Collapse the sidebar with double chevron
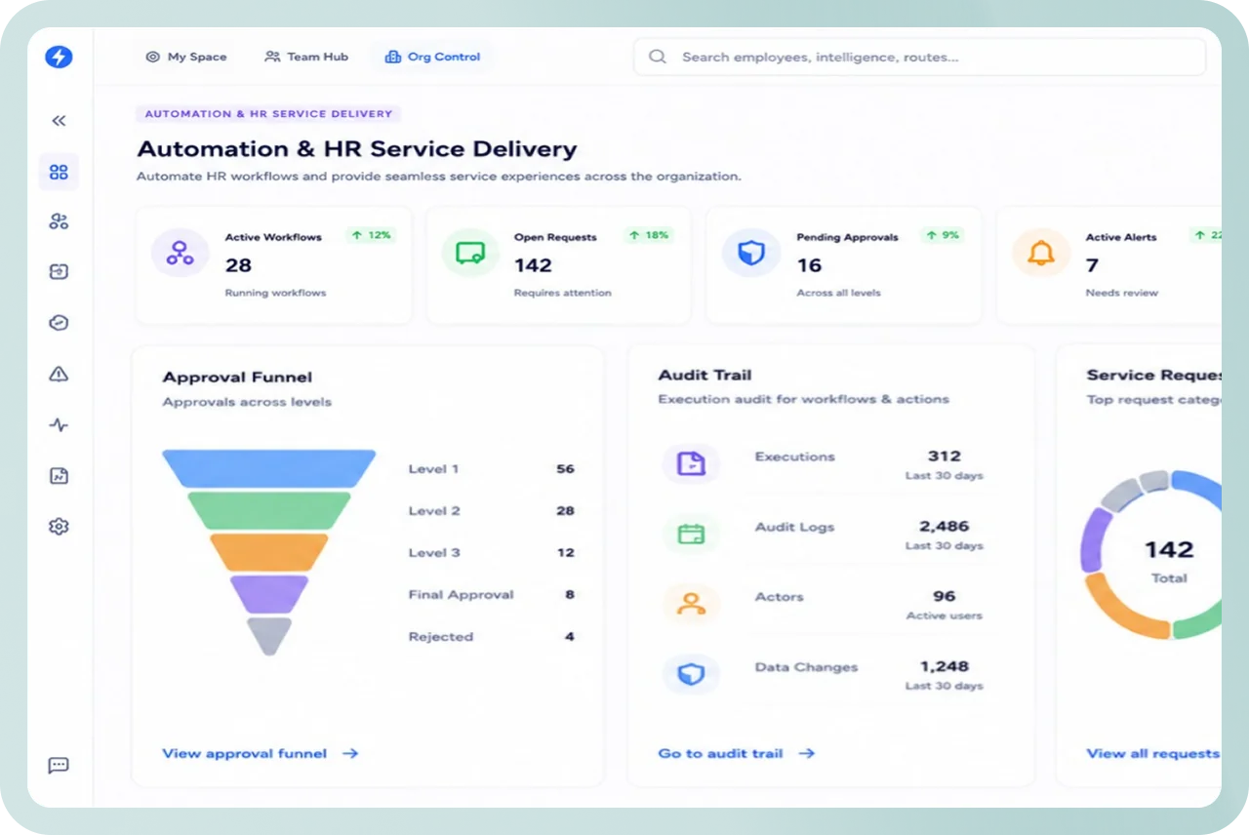The width and height of the screenshot is (1249, 835). coord(59,121)
